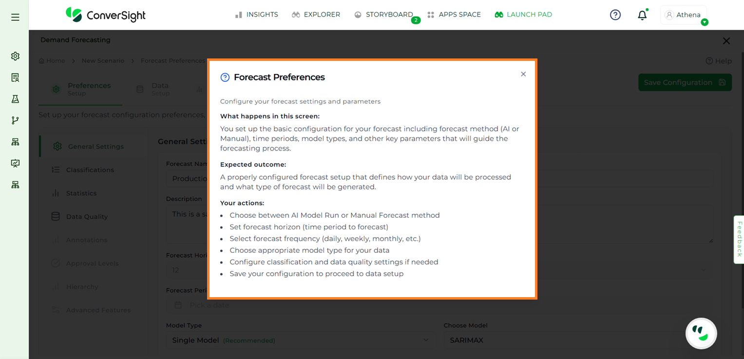Open the ConverSight chat assistant bubble
This screenshot has width=744, height=359.
pyautogui.click(x=701, y=333)
